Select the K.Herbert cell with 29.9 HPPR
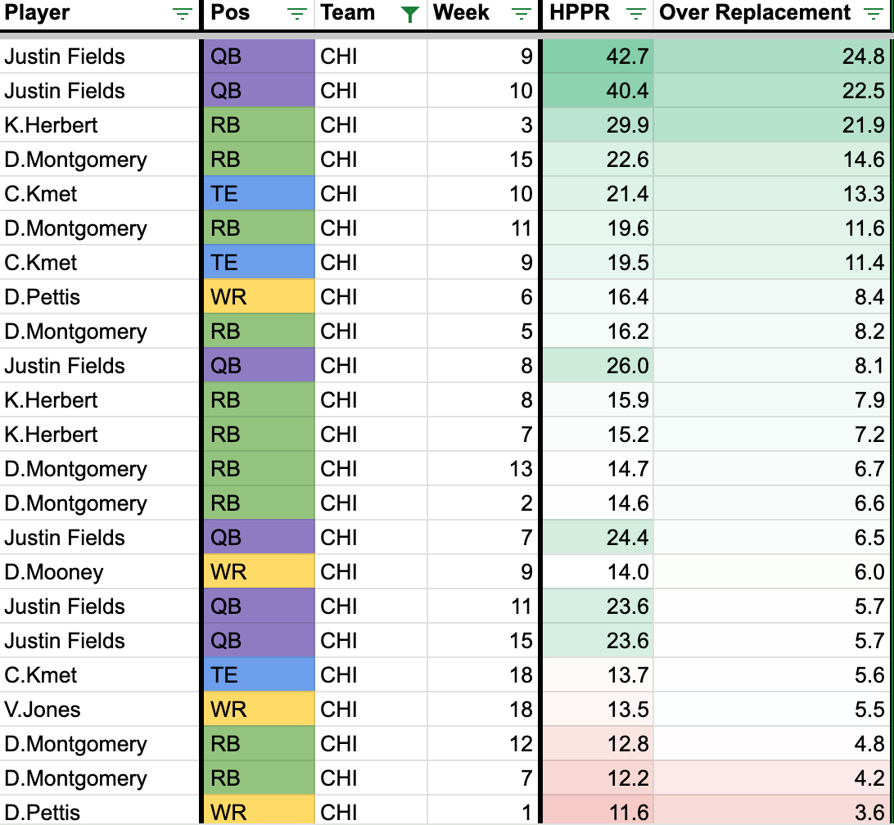This screenshot has height=825, width=894. point(51,125)
